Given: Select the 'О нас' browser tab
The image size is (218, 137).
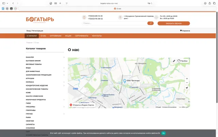Looking at the screenshot, I should (x=118, y=9).
